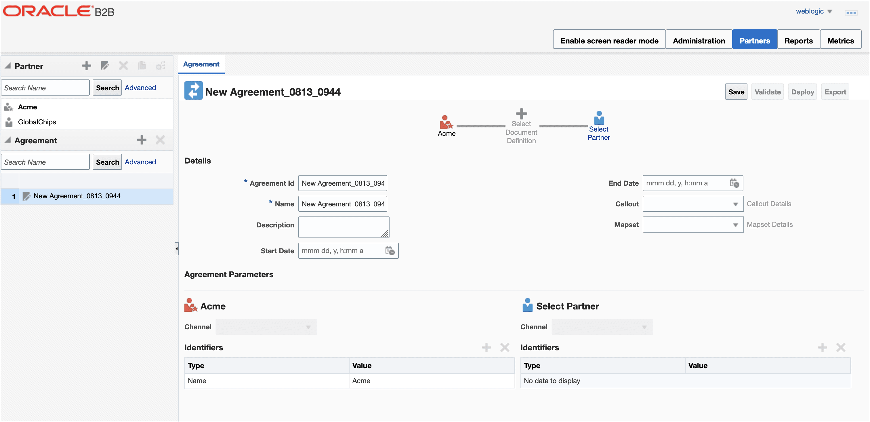The width and height of the screenshot is (870, 422).
Task: Remove an identifier for Acme
Action: (x=505, y=347)
